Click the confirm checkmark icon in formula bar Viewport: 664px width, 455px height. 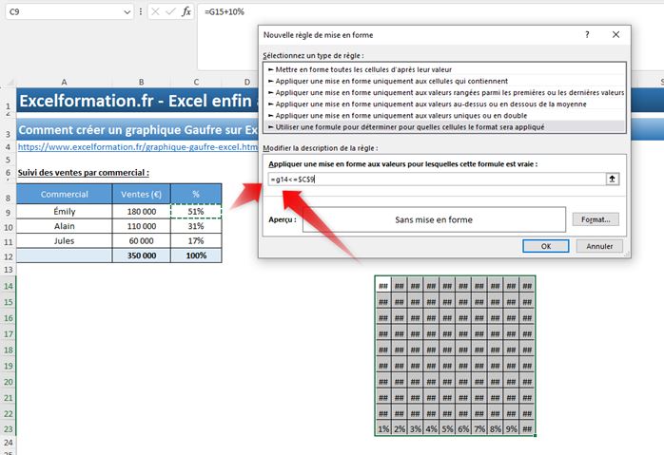click(170, 11)
